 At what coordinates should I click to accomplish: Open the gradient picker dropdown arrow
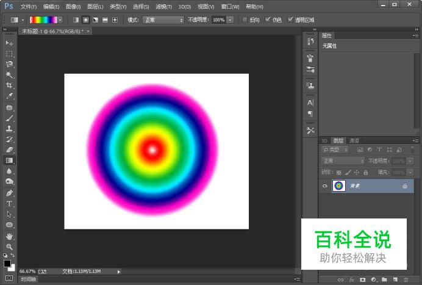[x=60, y=20]
